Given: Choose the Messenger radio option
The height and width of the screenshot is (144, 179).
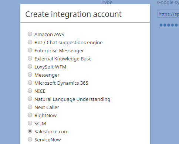Looking at the screenshot, I should 30,74.
